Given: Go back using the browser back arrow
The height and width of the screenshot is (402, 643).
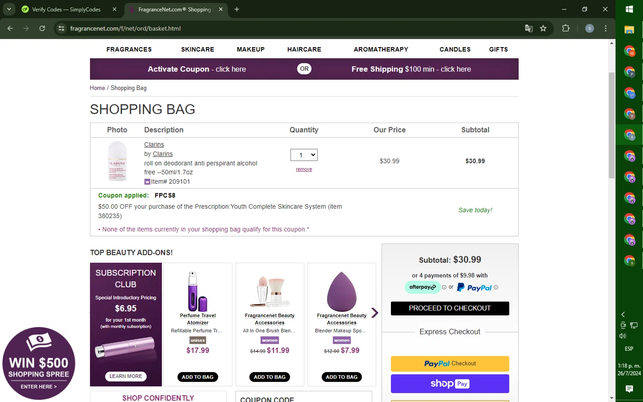Looking at the screenshot, I should (10, 28).
